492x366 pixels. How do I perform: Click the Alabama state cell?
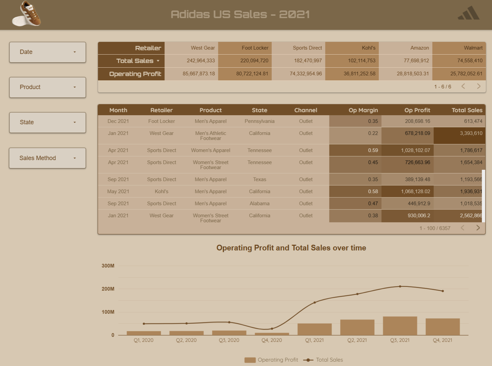(259, 204)
